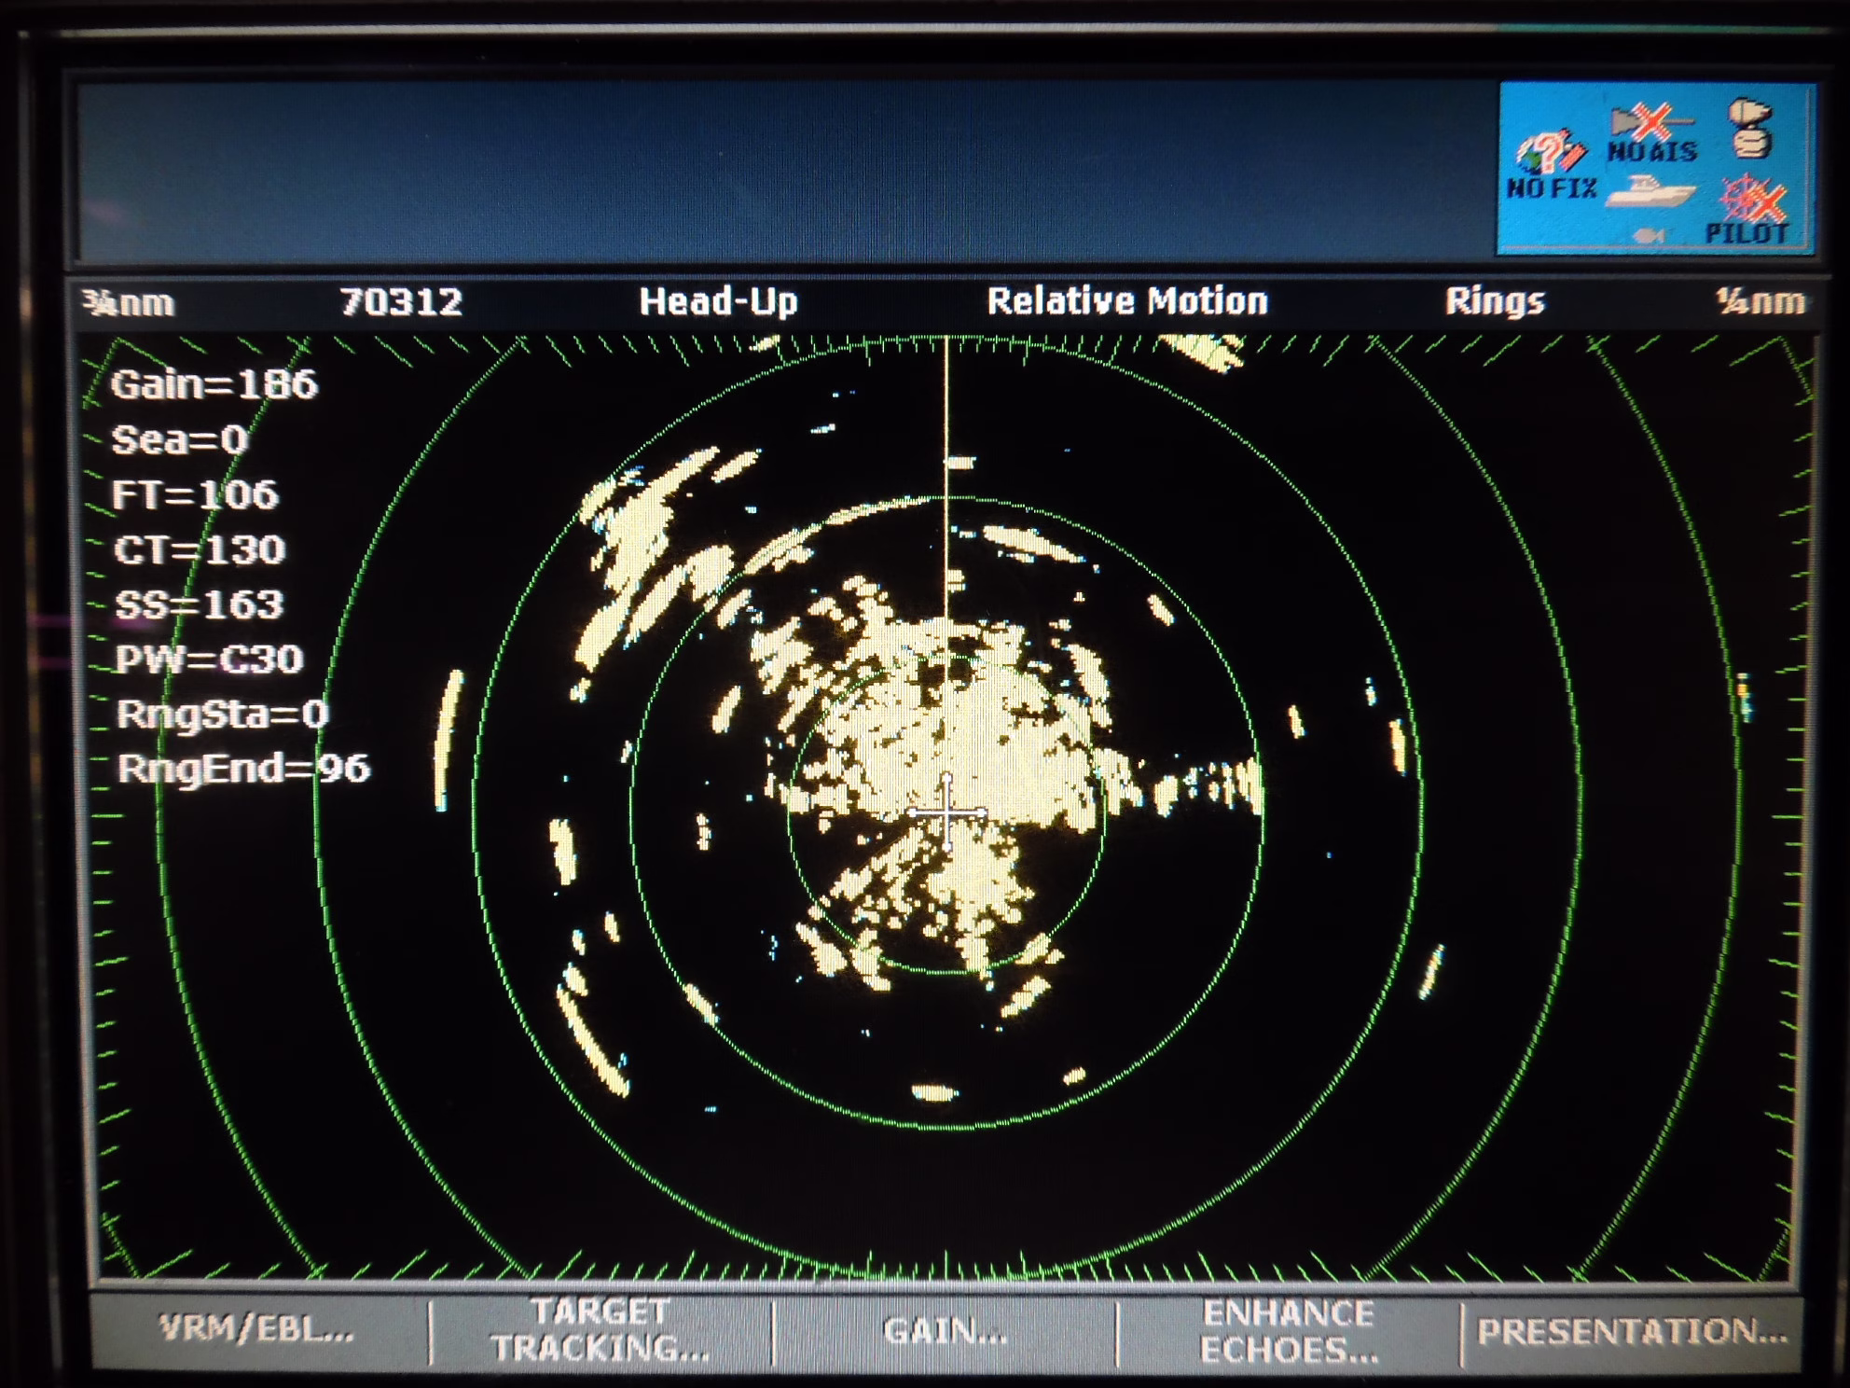The height and width of the screenshot is (1388, 1850).
Task: Click the NO AIS status icon
Action: pyautogui.click(x=1652, y=133)
